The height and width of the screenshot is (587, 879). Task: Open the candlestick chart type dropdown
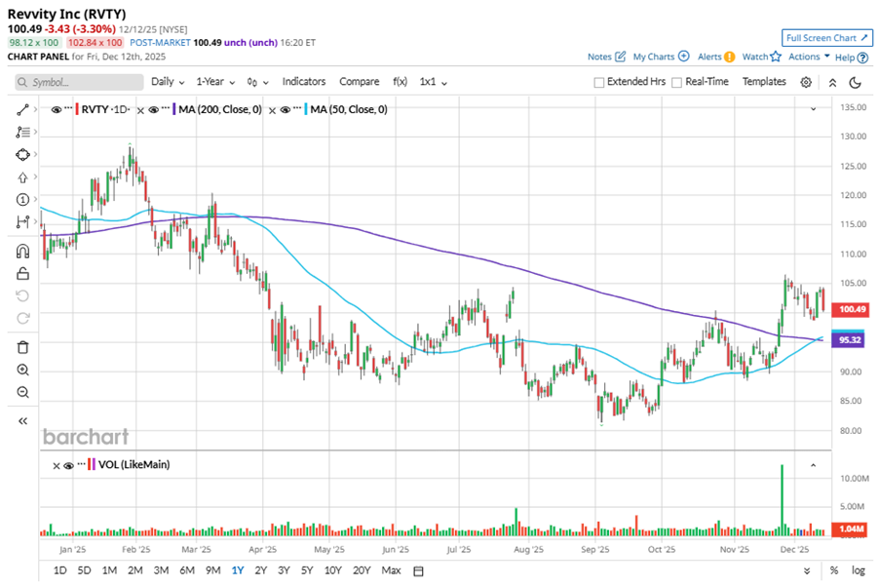point(257,83)
